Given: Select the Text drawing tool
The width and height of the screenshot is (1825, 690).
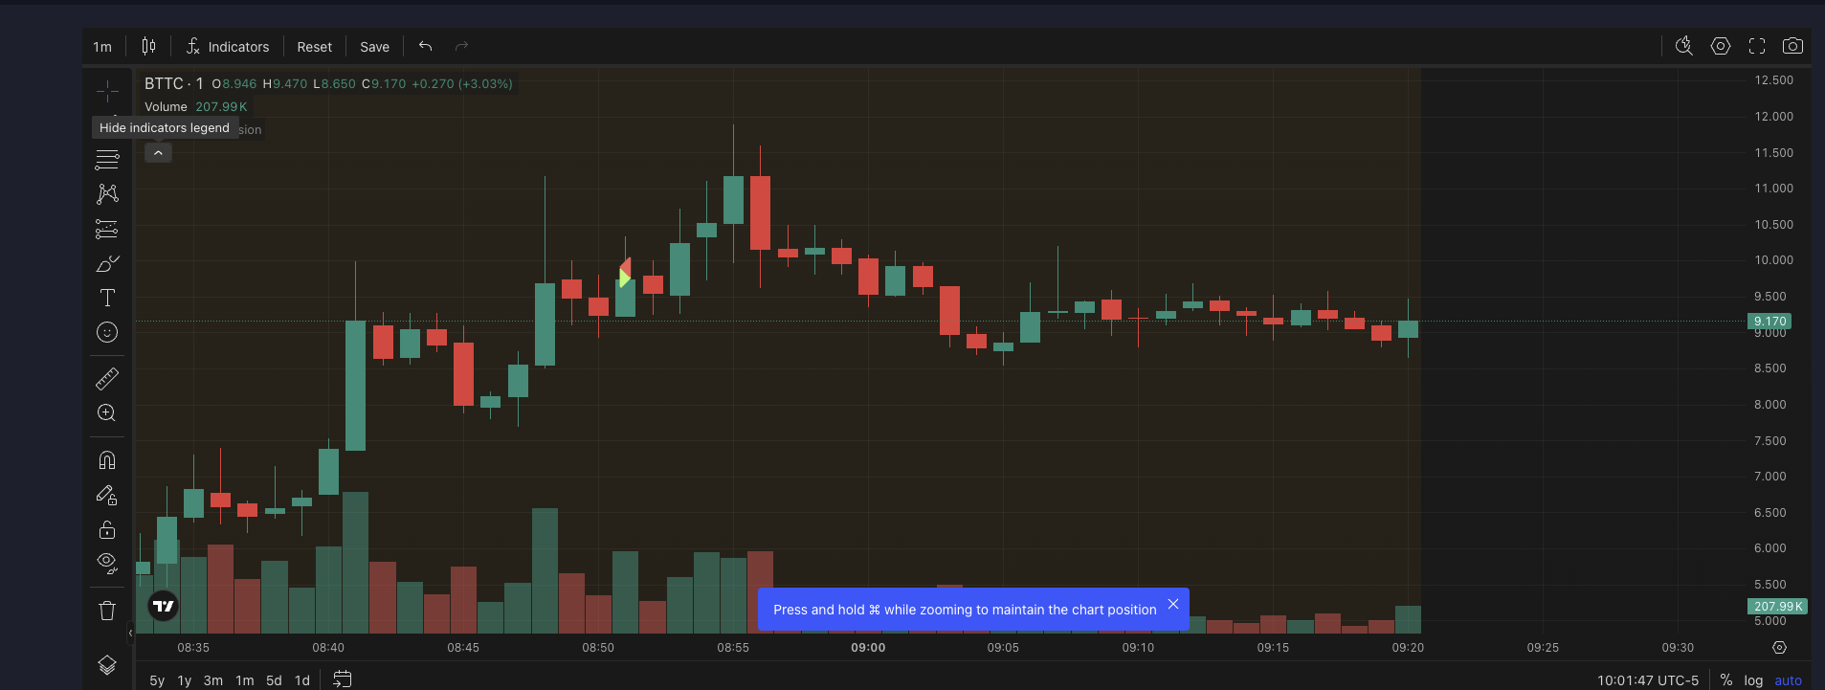Looking at the screenshot, I should (107, 298).
